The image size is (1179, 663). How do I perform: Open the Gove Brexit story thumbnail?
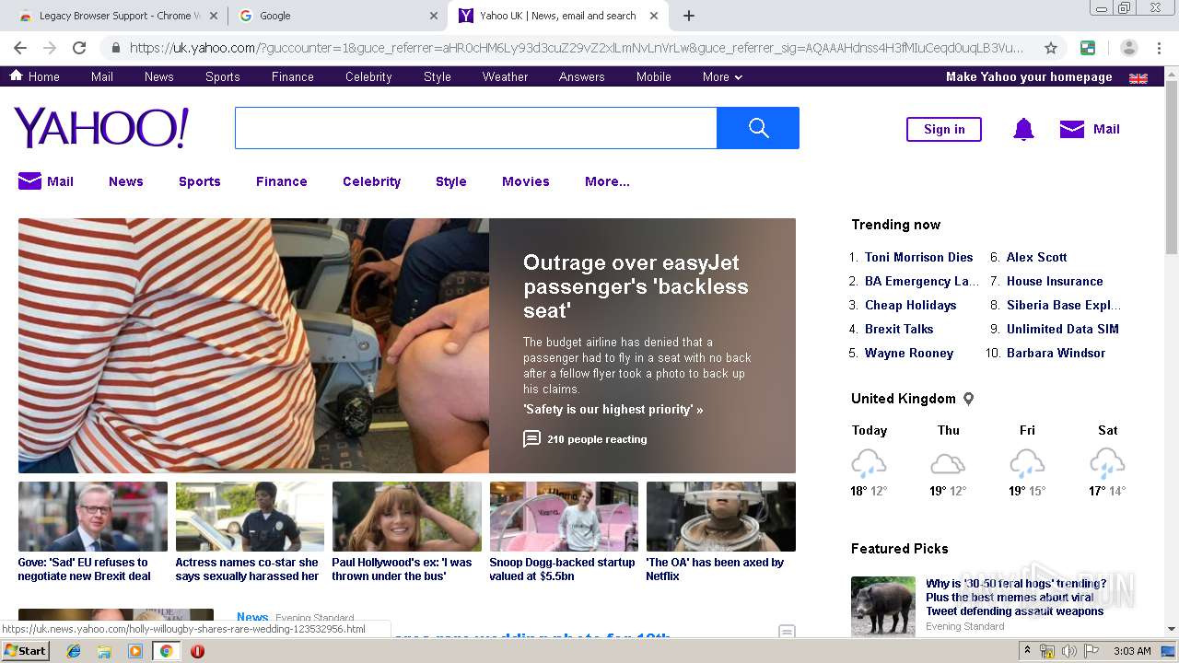93,517
